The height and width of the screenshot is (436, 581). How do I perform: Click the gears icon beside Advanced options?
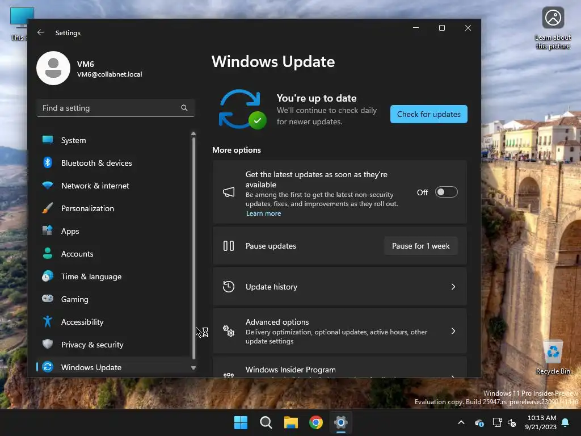point(229,331)
